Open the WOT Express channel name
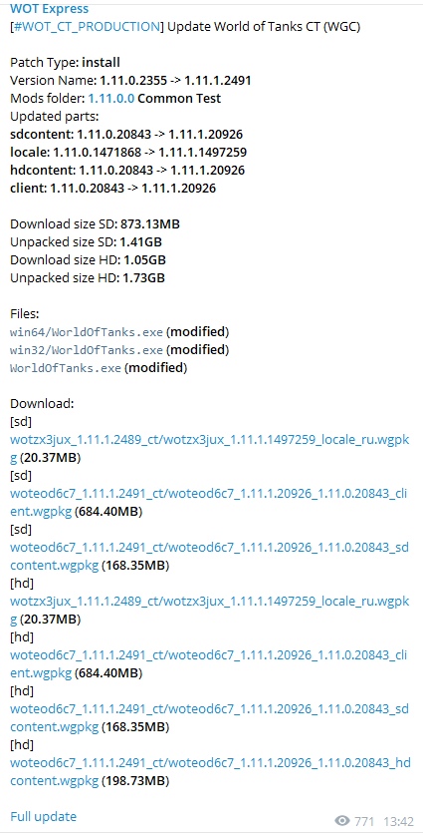Viewport: 423px width, 837px height. point(49,9)
